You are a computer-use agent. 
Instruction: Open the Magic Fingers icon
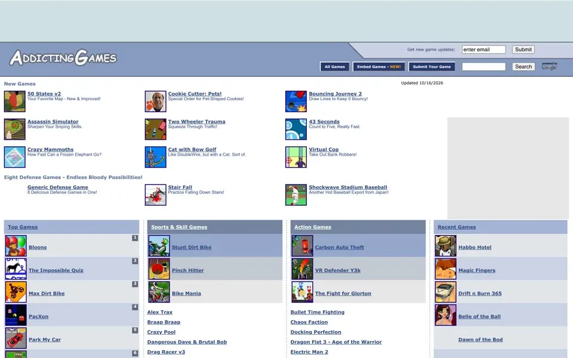(445, 269)
